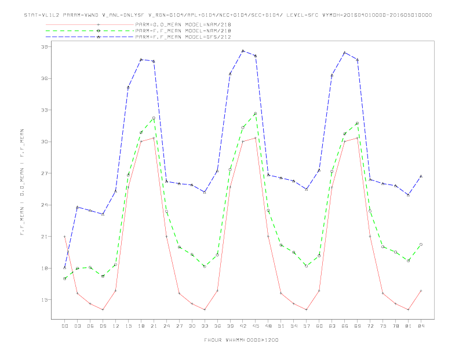Click y-axis tick label 27

pos(44,173)
